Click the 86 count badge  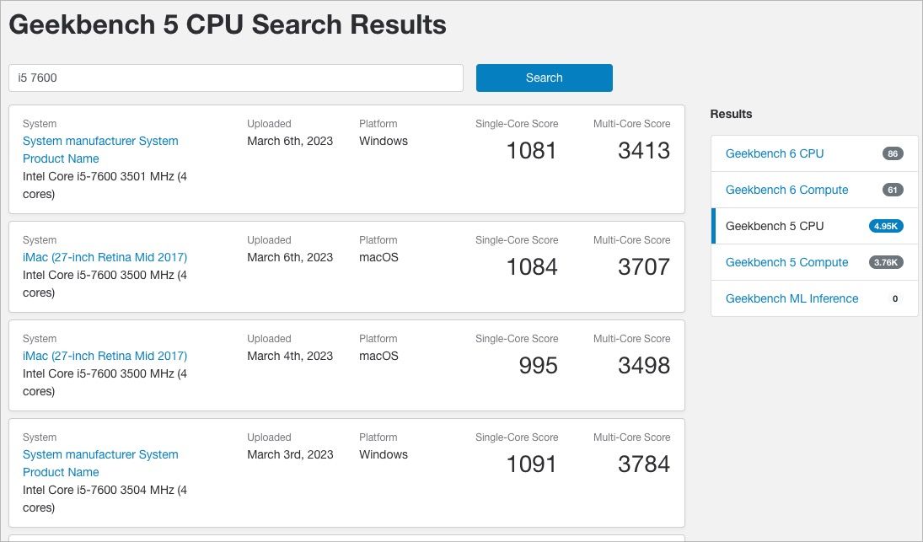click(x=893, y=153)
